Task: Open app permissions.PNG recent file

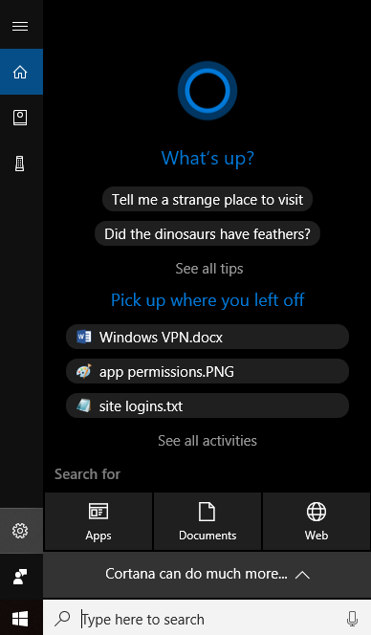Action: (x=207, y=371)
